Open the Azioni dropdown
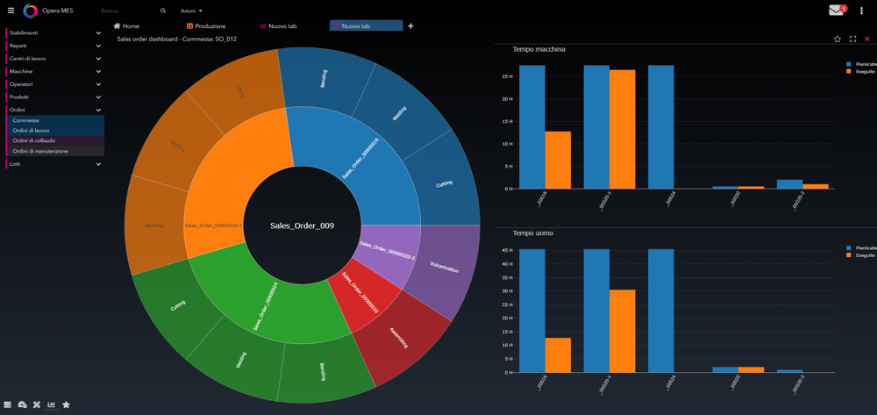The height and width of the screenshot is (415, 877). click(191, 11)
